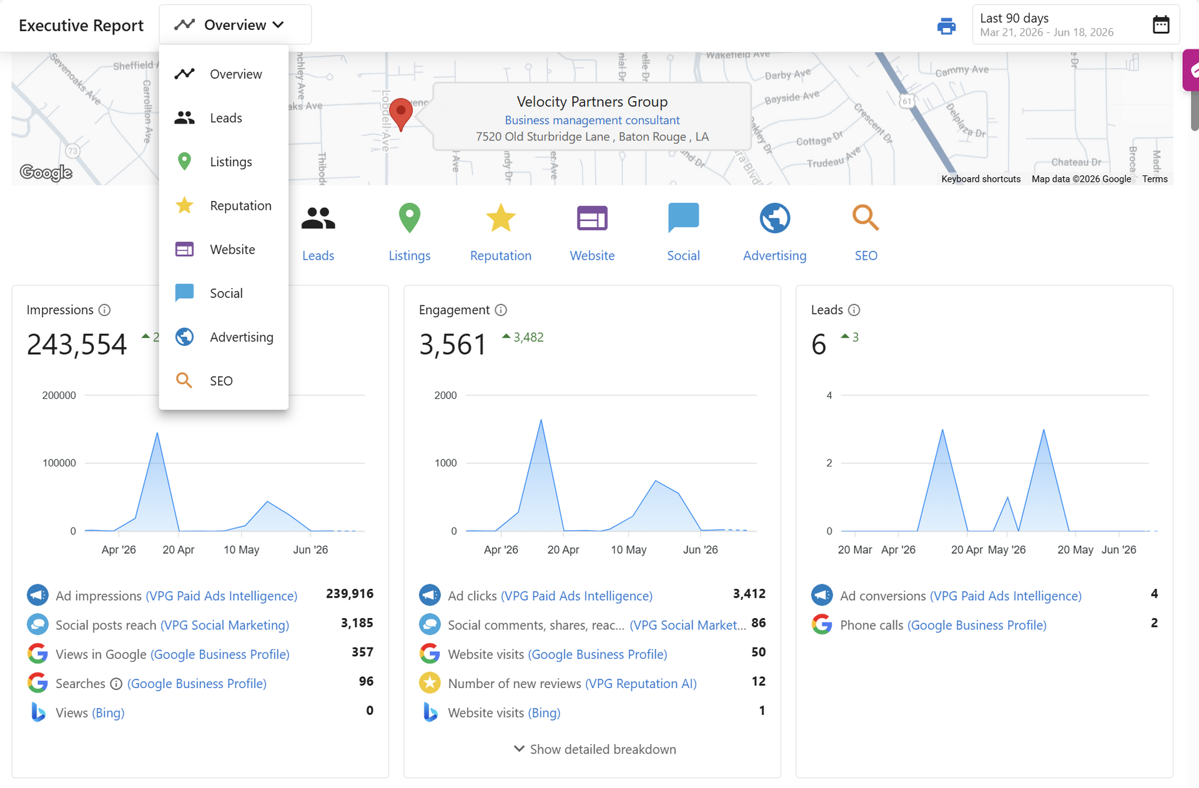Viewport: 1199px width, 788px height.
Task: Click the Google icon beside Phone calls
Action: click(822, 624)
